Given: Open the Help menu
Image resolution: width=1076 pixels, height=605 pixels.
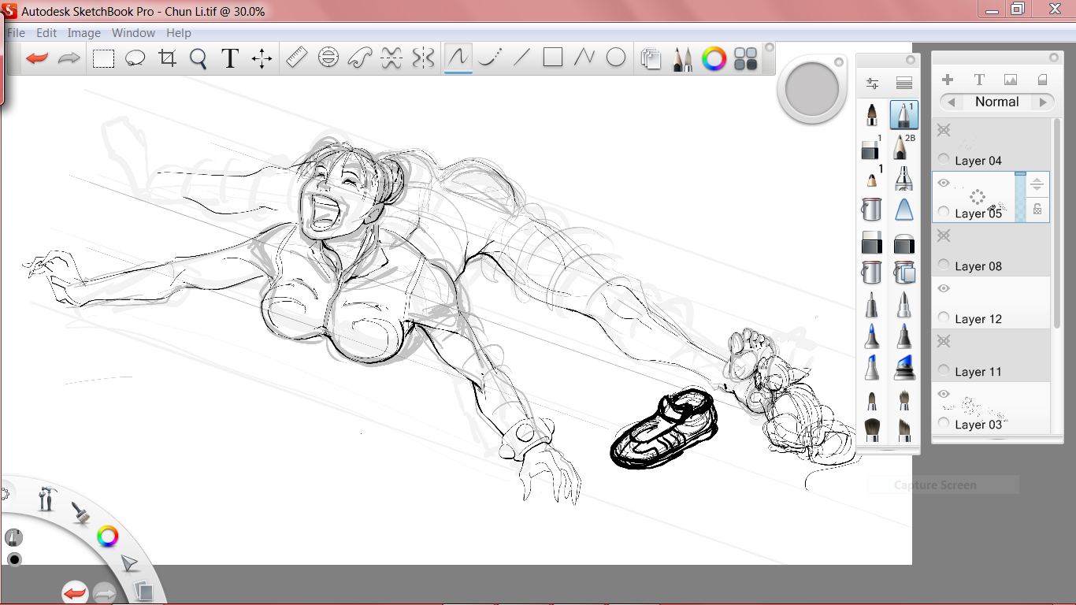Looking at the screenshot, I should point(179,33).
